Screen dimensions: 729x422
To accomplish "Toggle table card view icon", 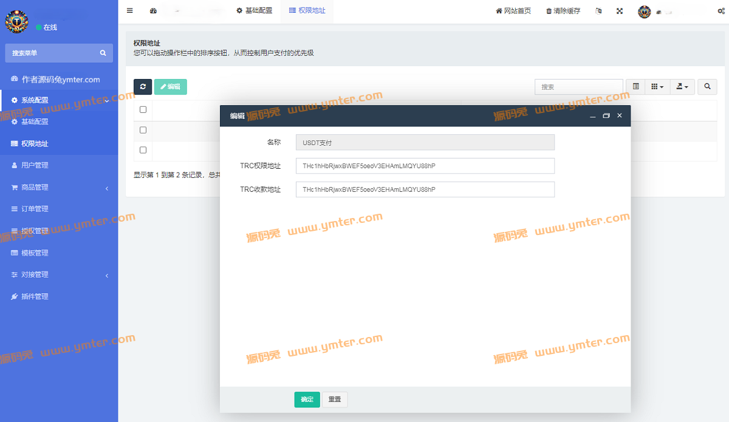I will pyautogui.click(x=635, y=87).
